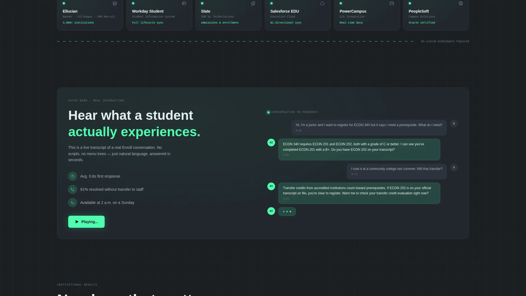The width and height of the screenshot is (526, 296).
Task: Click the student avatar beside community college message
Action: coord(454,167)
